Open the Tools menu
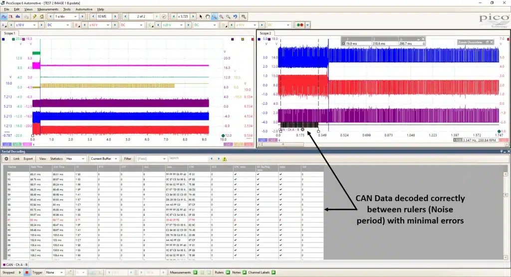This screenshot has width=511, height=277. click(67, 9)
